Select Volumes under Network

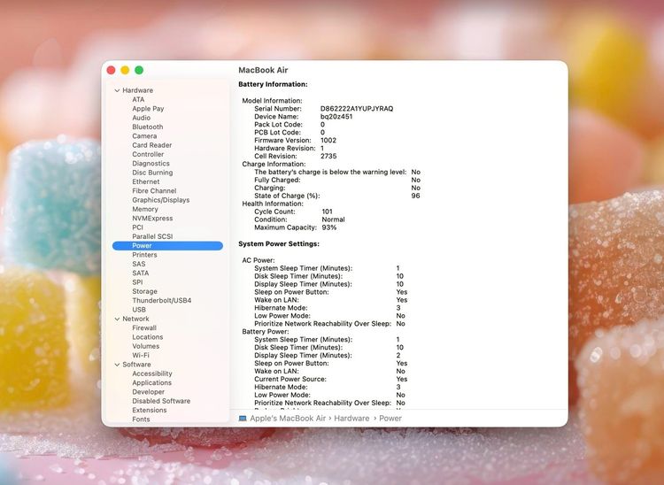(x=146, y=346)
